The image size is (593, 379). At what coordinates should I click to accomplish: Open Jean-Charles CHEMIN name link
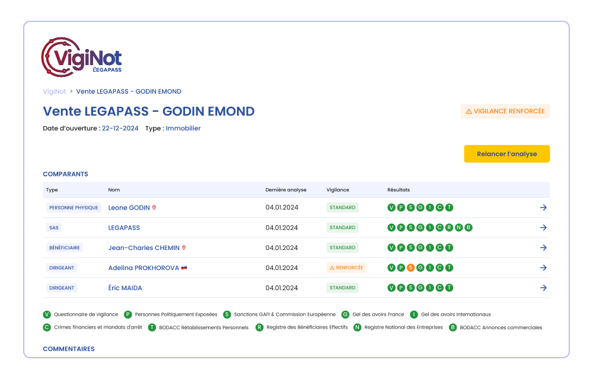[144, 248]
